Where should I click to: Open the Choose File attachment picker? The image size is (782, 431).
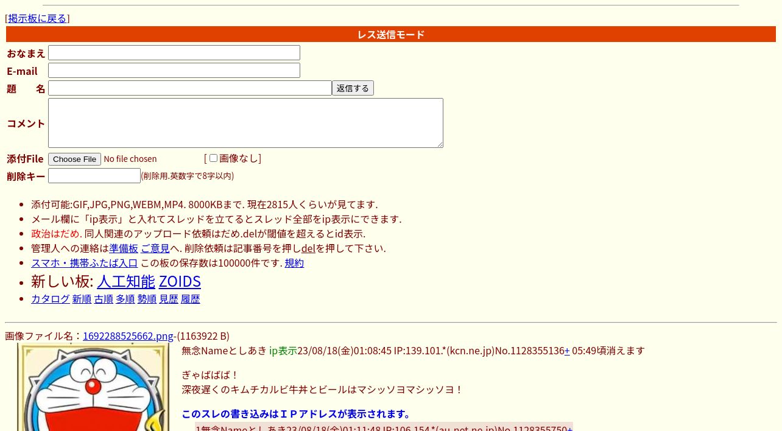tap(74, 159)
